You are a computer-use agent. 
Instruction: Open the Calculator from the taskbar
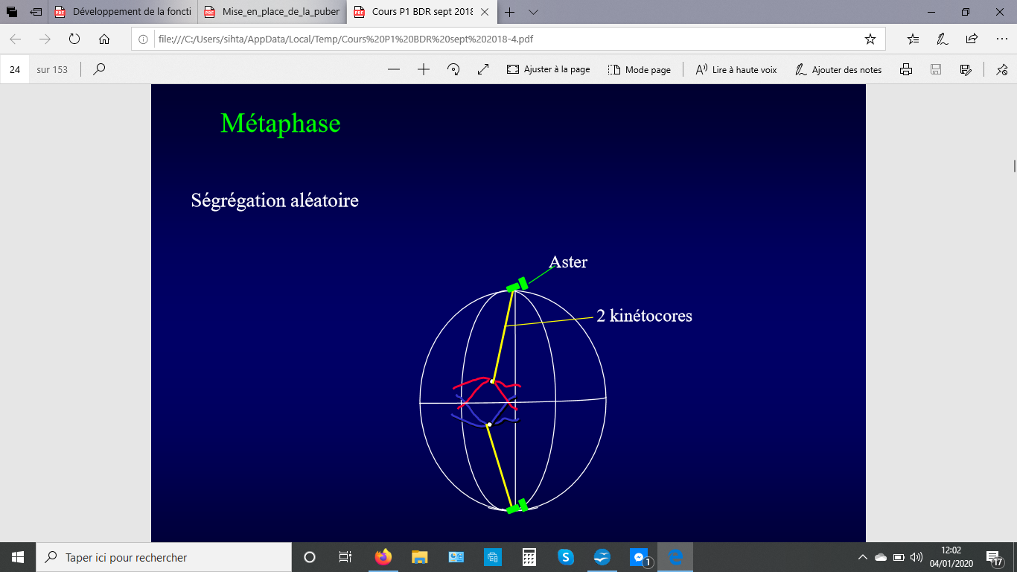(529, 557)
